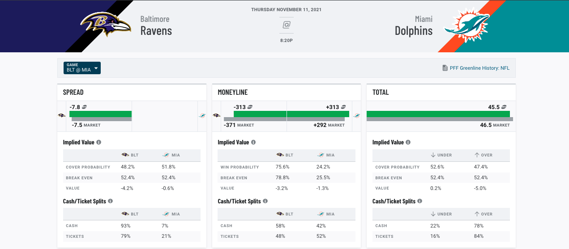Click the 52% MIA moneyline tickets cell

[x=321, y=236]
